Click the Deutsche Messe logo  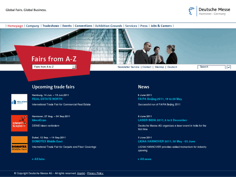[x=209, y=11]
